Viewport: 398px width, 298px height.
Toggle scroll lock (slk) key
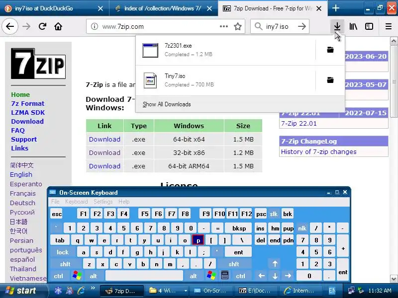click(273, 214)
